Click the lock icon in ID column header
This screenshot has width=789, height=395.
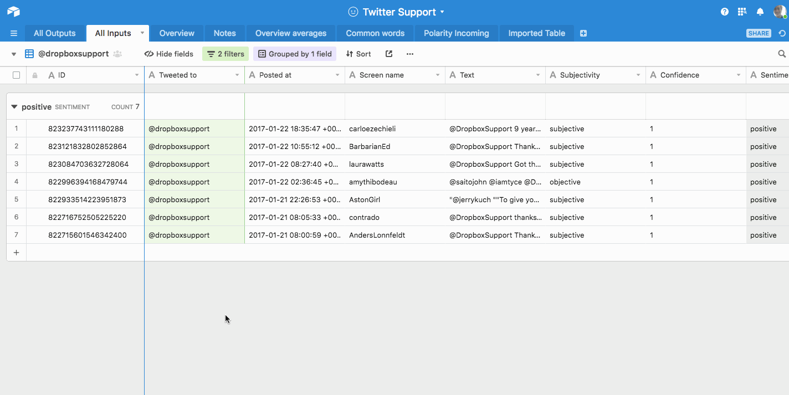click(x=35, y=75)
